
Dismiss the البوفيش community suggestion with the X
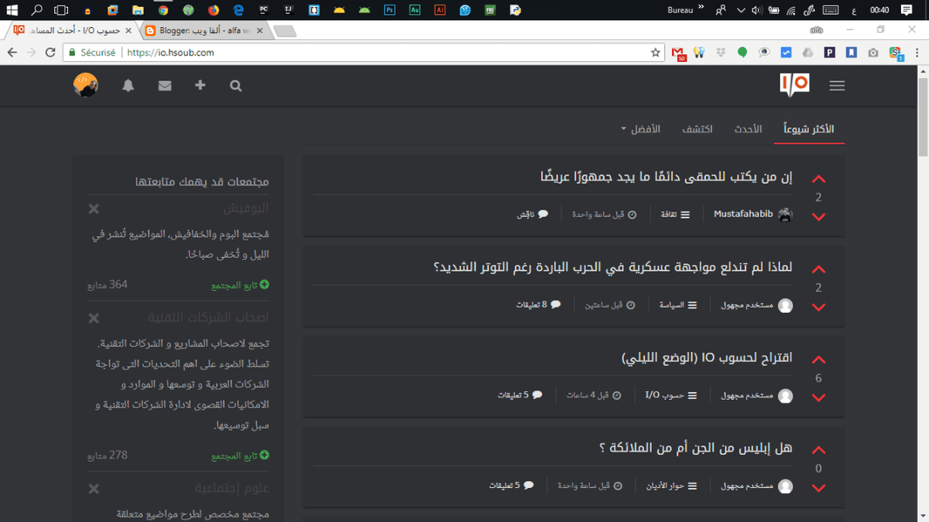click(x=93, y=209)
